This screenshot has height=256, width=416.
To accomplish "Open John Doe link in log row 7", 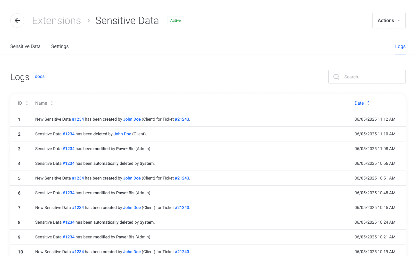I will point(132,208).
